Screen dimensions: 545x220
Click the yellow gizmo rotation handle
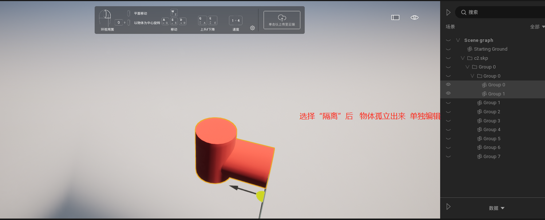tap(260, 196)
